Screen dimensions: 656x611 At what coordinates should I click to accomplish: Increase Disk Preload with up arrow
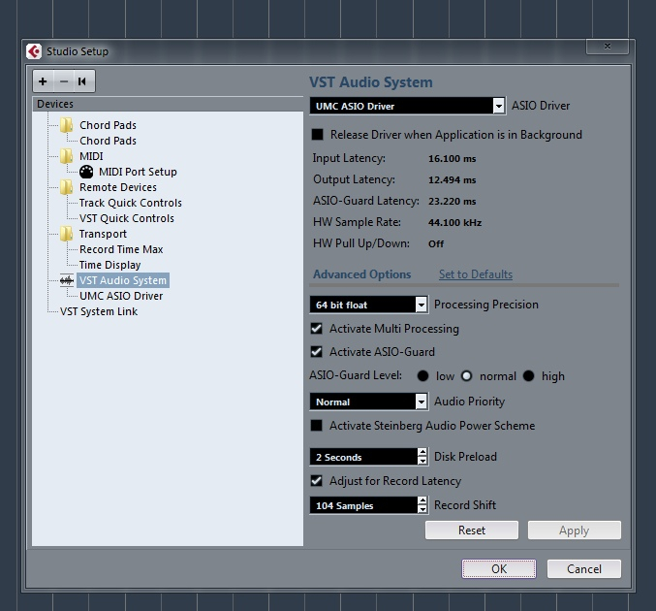pos(422,452)
